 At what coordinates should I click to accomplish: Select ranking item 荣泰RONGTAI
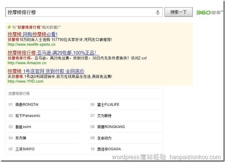click(x=27, y=104)
